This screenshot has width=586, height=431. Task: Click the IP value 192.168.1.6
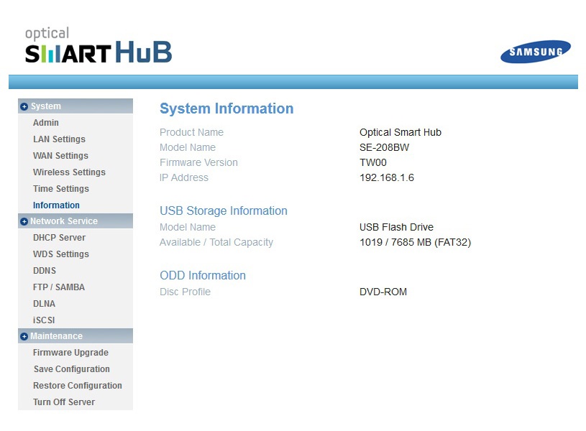[x=387, y=177]
